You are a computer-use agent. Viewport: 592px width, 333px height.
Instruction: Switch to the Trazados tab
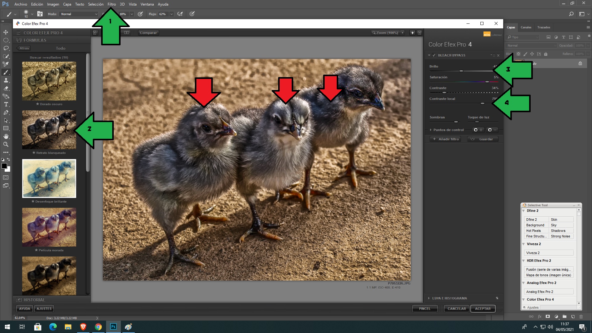[544, 27]
